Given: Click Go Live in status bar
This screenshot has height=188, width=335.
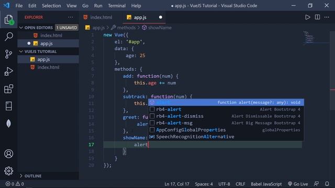Looking at the screenshot, I should [298, 184].
